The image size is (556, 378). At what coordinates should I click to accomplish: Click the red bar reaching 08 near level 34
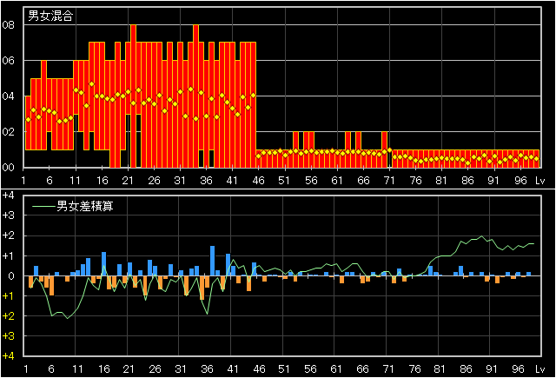(x=196, y=96)
